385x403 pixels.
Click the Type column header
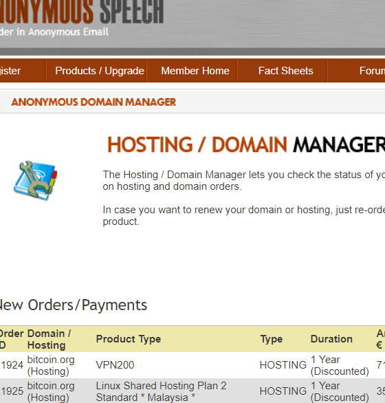click(272, 339)
